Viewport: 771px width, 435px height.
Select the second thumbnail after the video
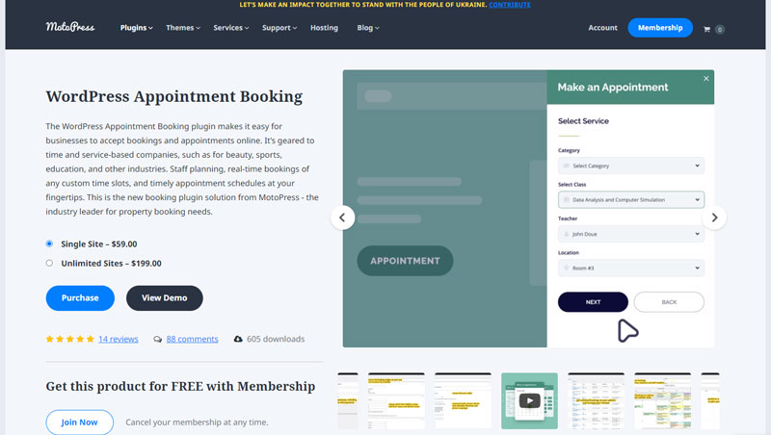click(663, 400)
